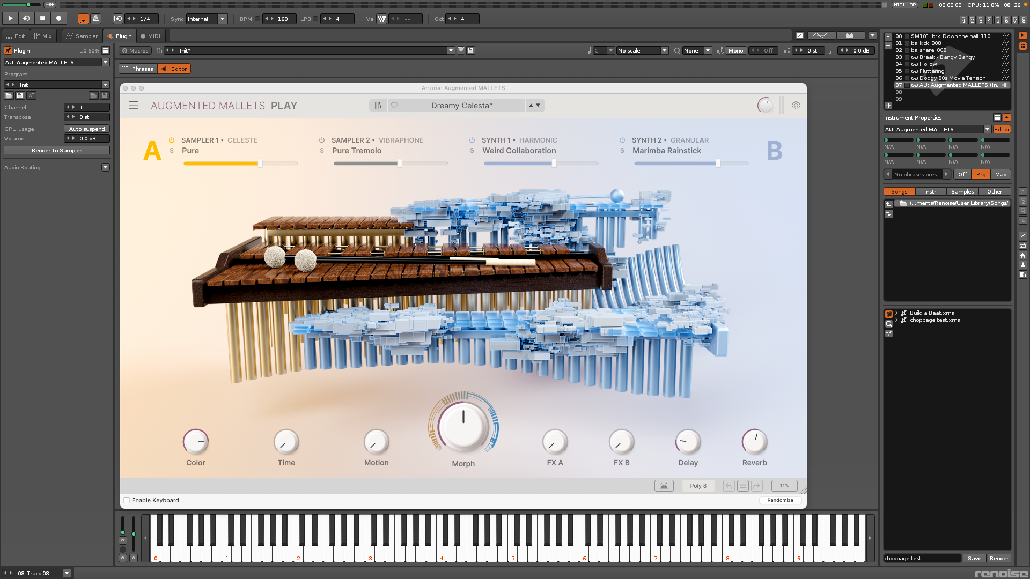Switch to the Mix tab
This screenshot has width=1030, height=579.
[42, 36]
